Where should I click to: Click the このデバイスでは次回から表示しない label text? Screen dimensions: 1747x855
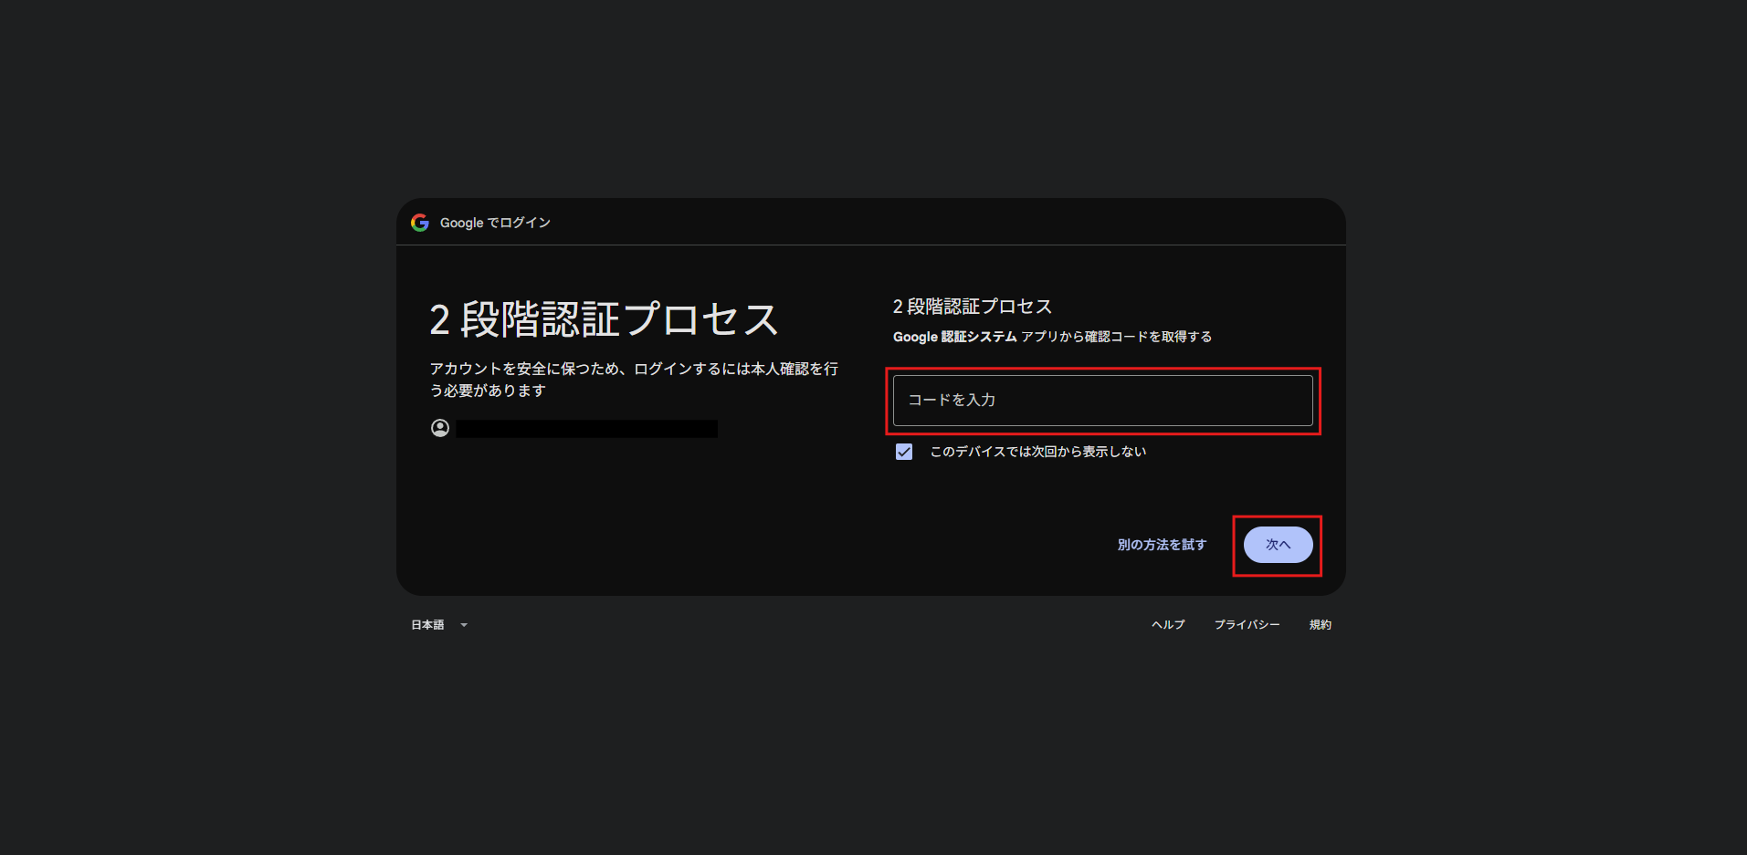(1037, 452)
